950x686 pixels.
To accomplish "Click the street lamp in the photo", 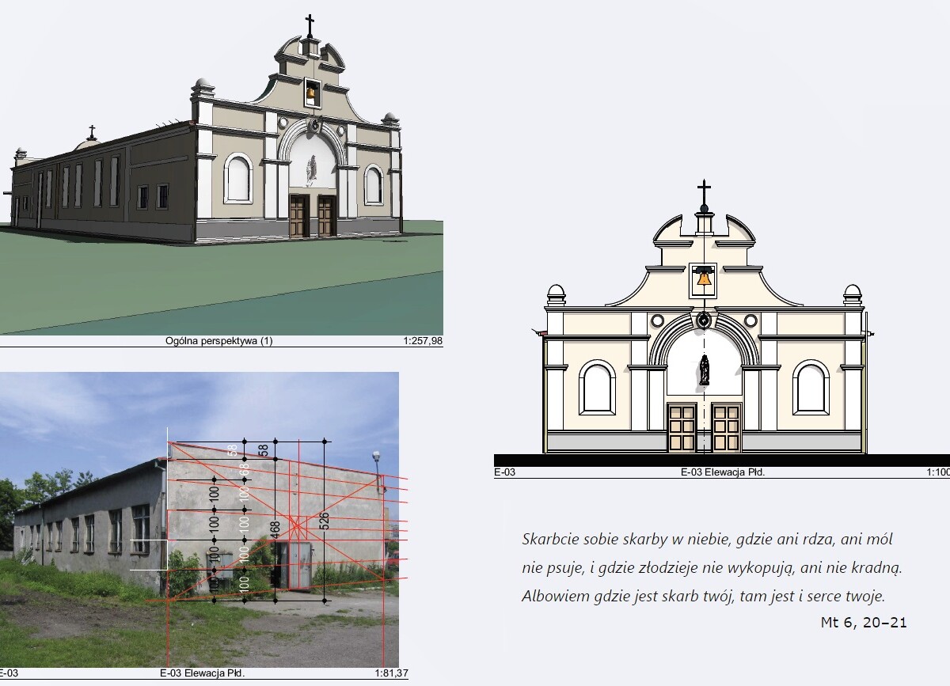I will click(376, 457).
